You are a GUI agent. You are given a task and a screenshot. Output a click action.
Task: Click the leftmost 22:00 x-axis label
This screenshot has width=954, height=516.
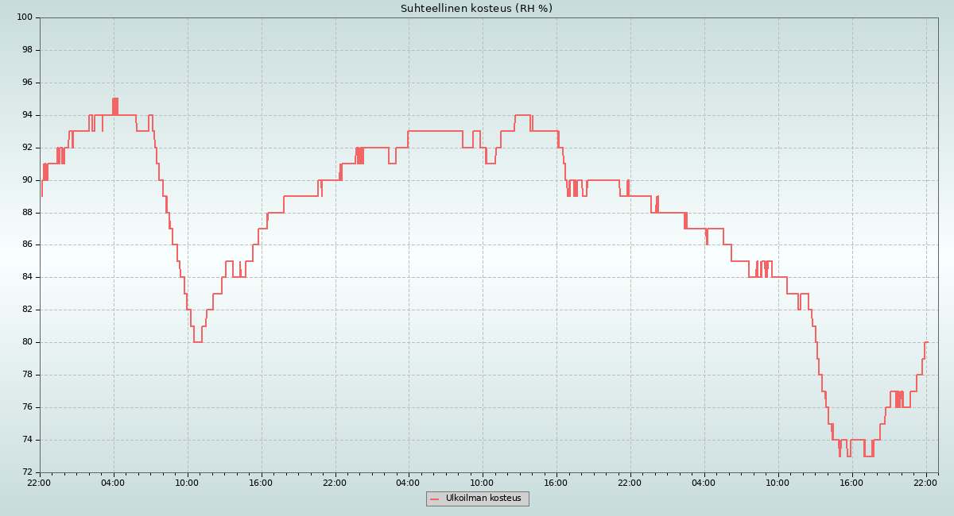(40, 482)
